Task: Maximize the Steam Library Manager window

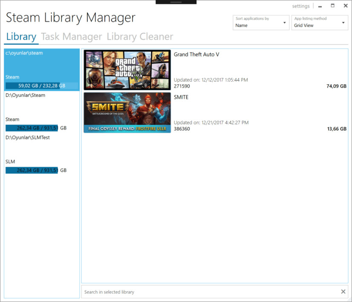Action: (x=333, y=6)
